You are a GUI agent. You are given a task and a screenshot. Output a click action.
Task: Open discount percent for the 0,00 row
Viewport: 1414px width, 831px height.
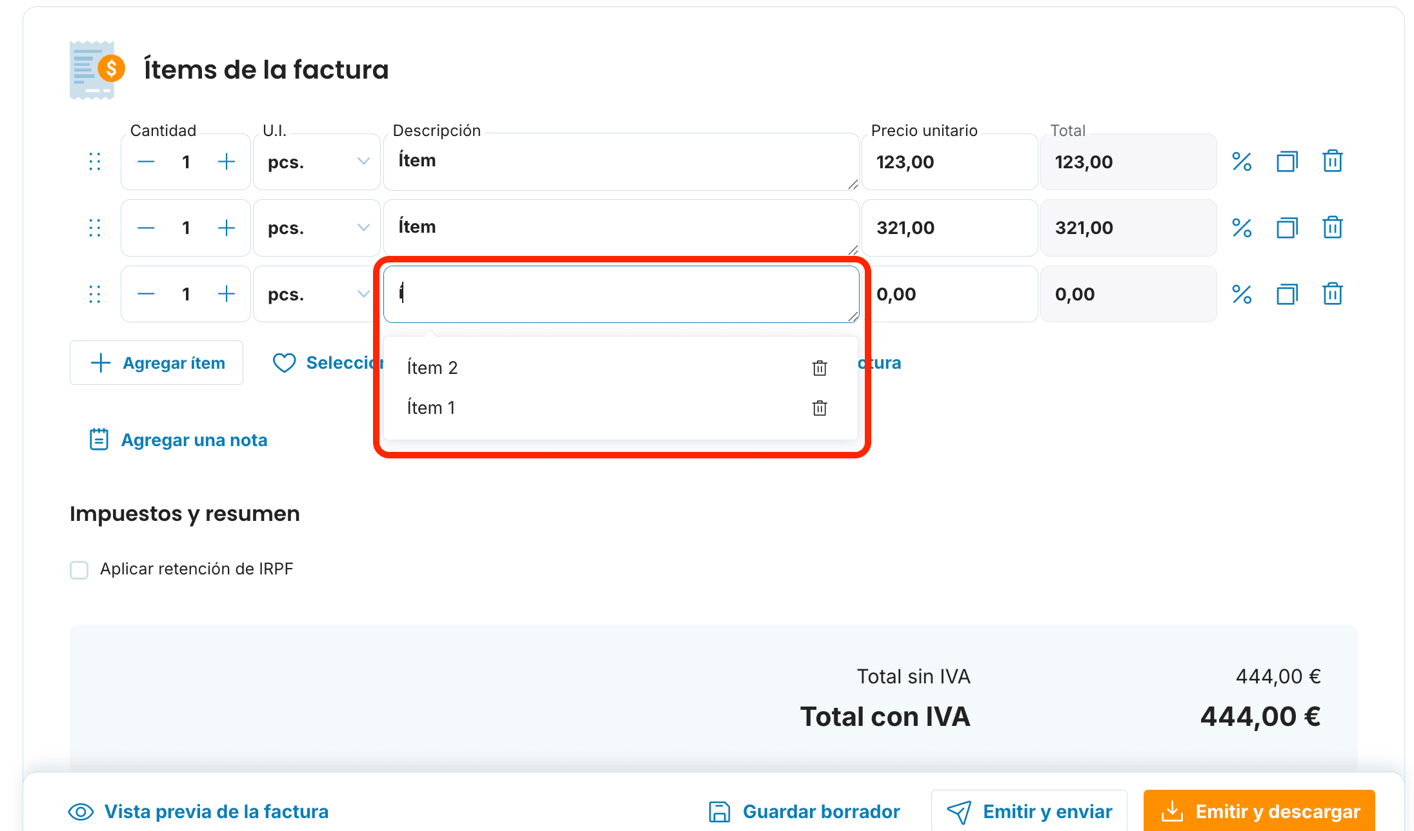1242,294
